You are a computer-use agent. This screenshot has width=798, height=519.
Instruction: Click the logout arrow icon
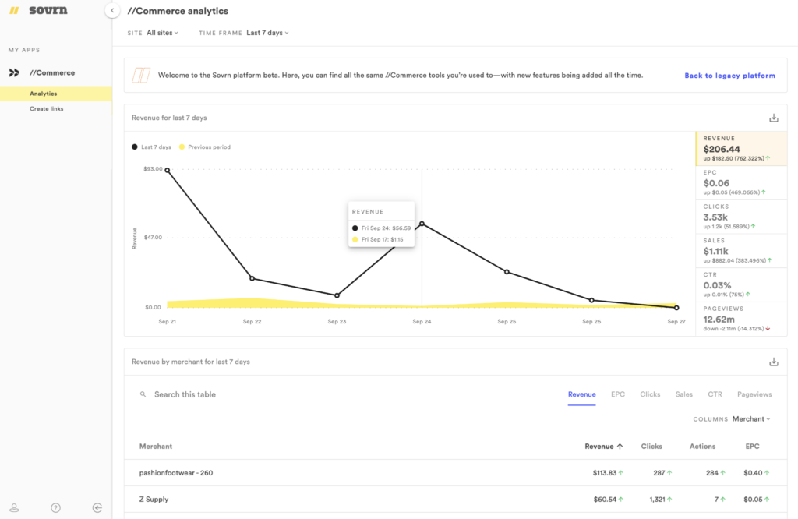click(x=97, y=507)
